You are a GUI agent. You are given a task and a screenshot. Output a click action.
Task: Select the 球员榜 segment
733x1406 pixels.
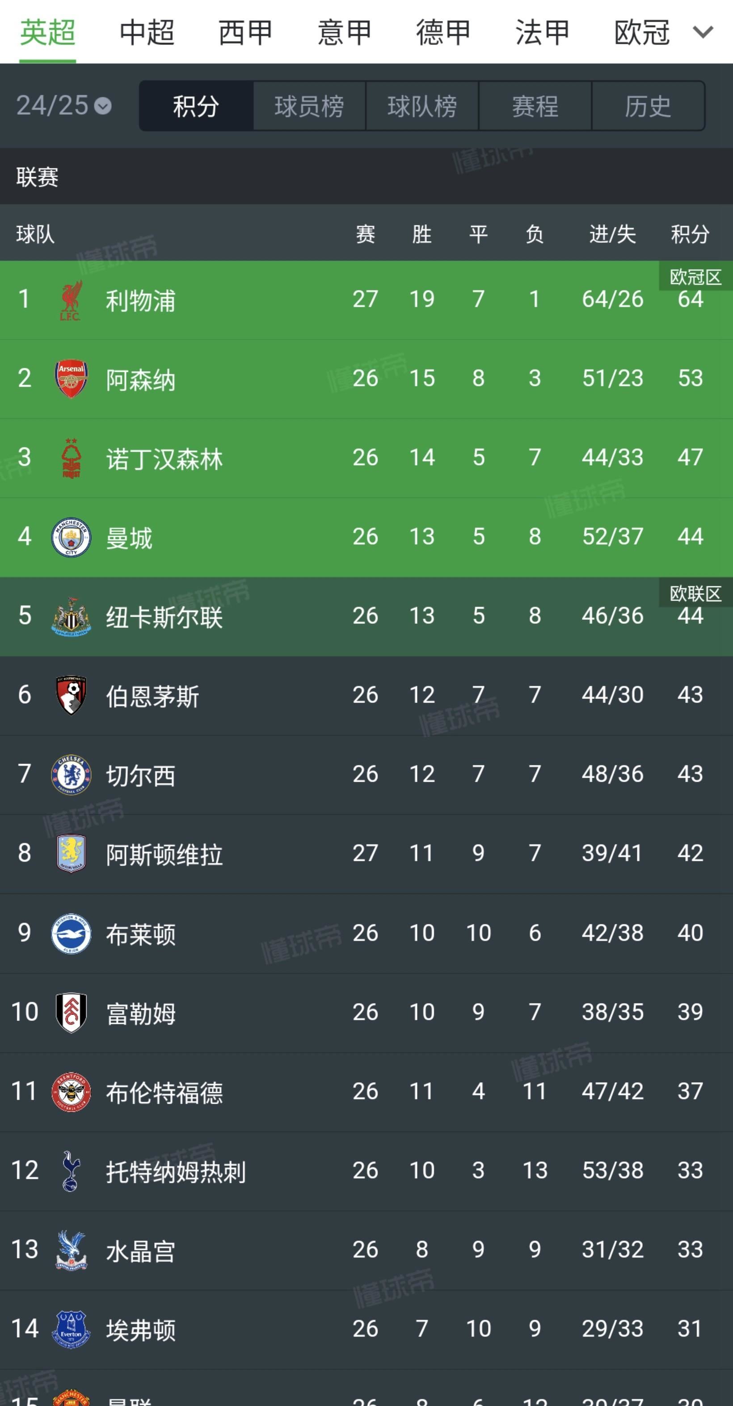[309, 106]
